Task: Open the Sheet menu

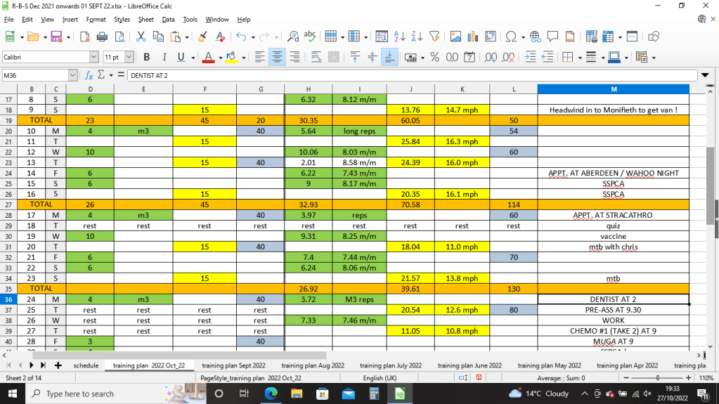Action: click(145, 19)
